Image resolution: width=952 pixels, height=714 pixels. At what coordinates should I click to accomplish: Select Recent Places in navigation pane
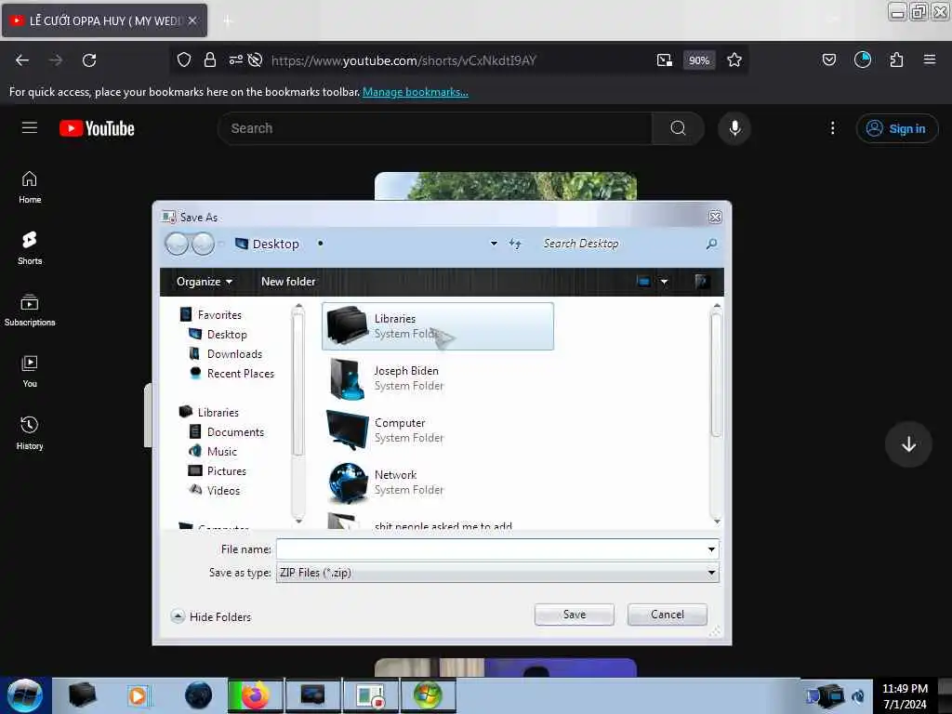[x=241, y=374]
